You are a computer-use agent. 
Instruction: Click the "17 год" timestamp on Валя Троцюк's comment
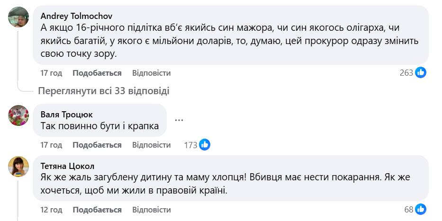(x=52, y=145)
